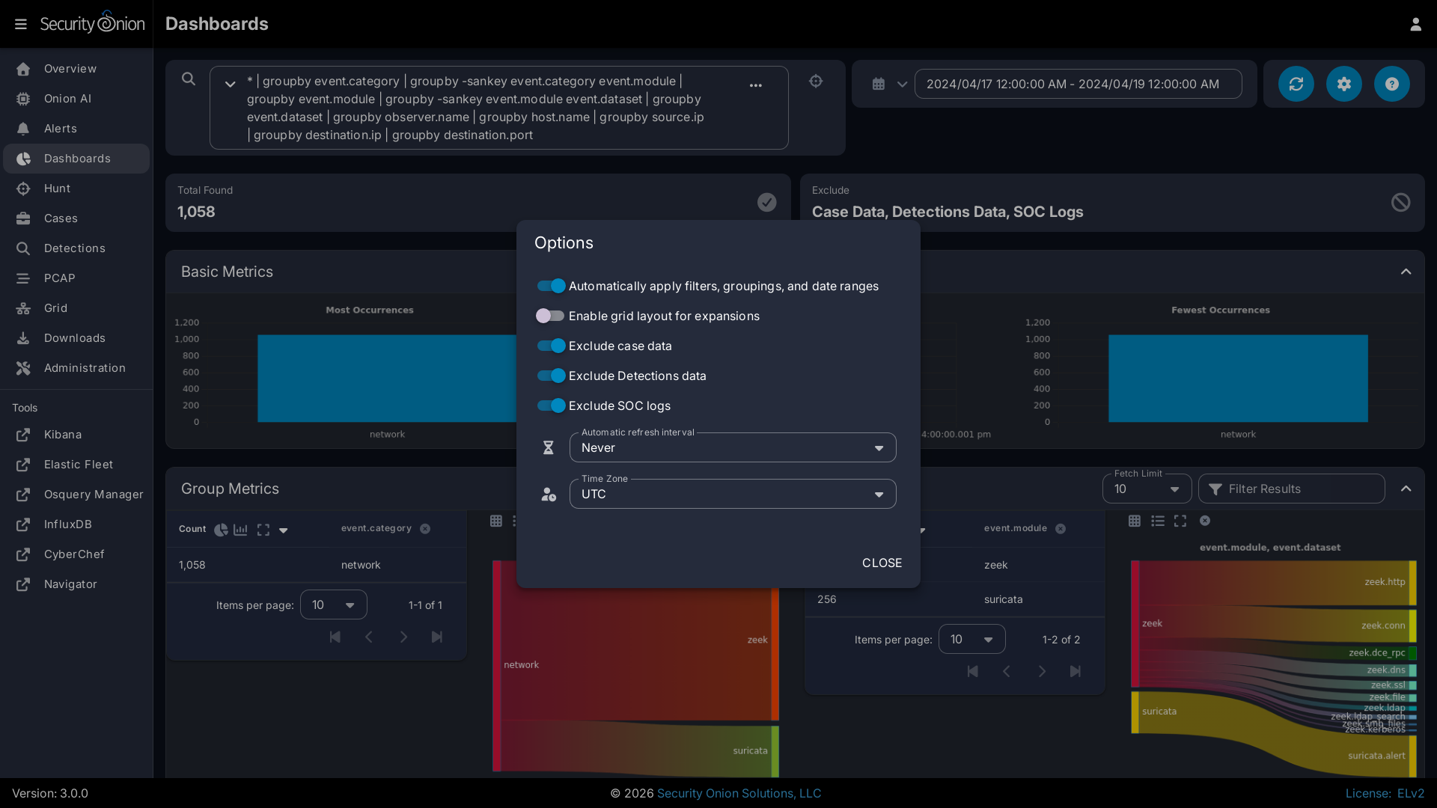Open the Fetch Limit dropdown
Image resolution: width=1437 pixels, height=808 pixels.
pyautogui.click(x=1146, y=489)
